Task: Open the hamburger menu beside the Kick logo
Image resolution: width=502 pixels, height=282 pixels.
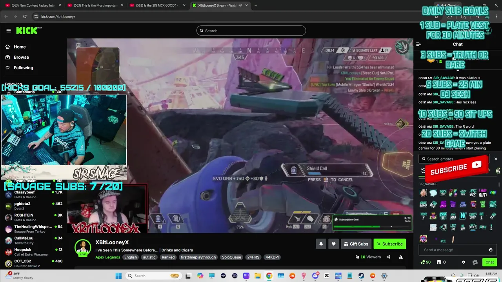Action: pyautogui.click(x=9, y=31)
